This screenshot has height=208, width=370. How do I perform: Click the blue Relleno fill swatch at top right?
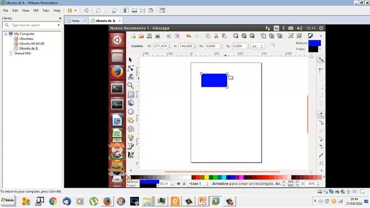314,43
